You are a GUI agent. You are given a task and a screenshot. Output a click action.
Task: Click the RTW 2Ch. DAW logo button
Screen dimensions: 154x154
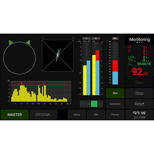[139, 115]
